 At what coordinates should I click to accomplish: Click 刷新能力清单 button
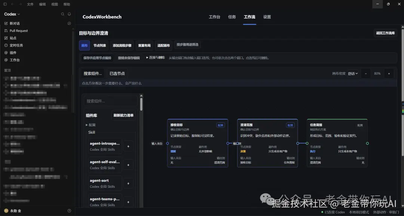click(124, 115)
